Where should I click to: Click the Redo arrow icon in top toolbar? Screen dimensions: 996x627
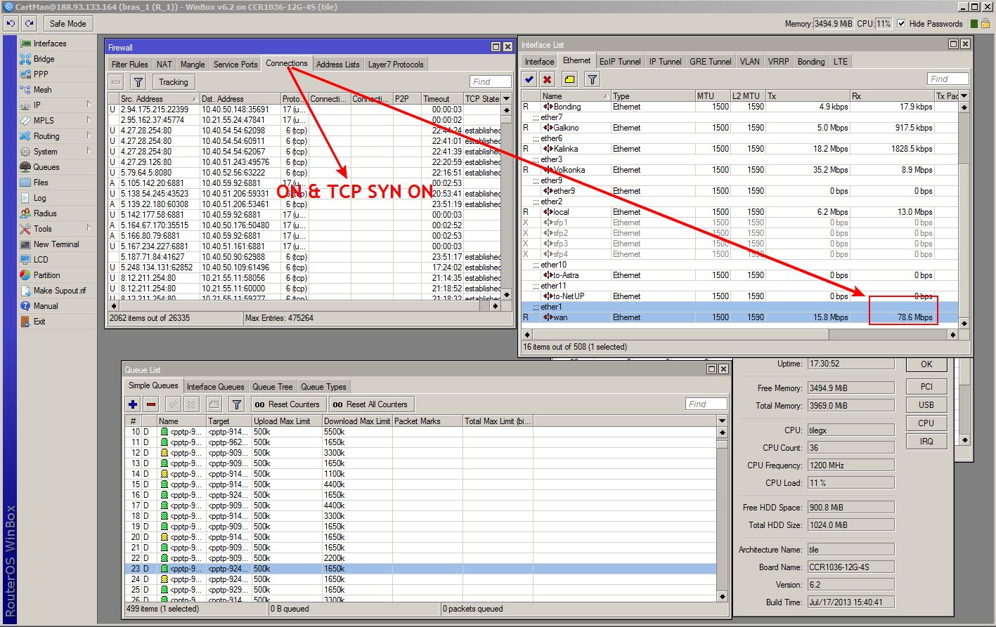click(29, 24)
